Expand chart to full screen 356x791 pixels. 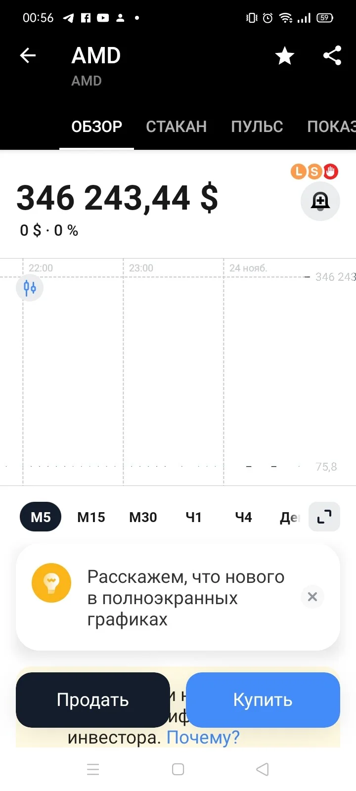(324, 517)
